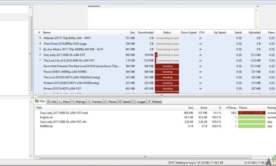This screenshot has height=166, width=276.
Task: Click upper sidebar scroll down arrow
Action: click(30, 93)
